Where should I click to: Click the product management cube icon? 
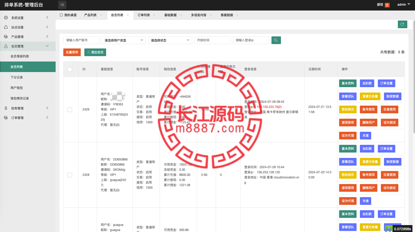tap(6, 37)
